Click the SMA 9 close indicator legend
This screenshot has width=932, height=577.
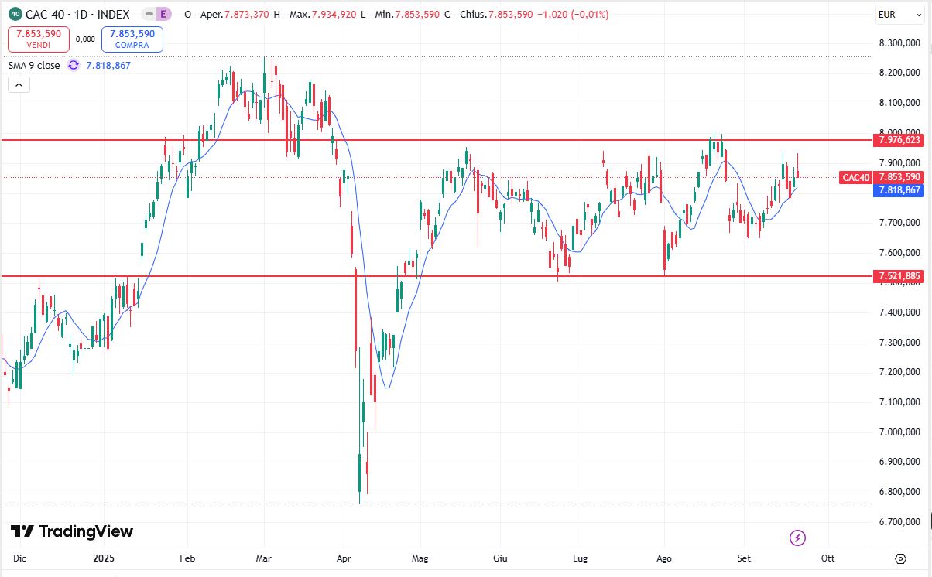pos(34,66)
